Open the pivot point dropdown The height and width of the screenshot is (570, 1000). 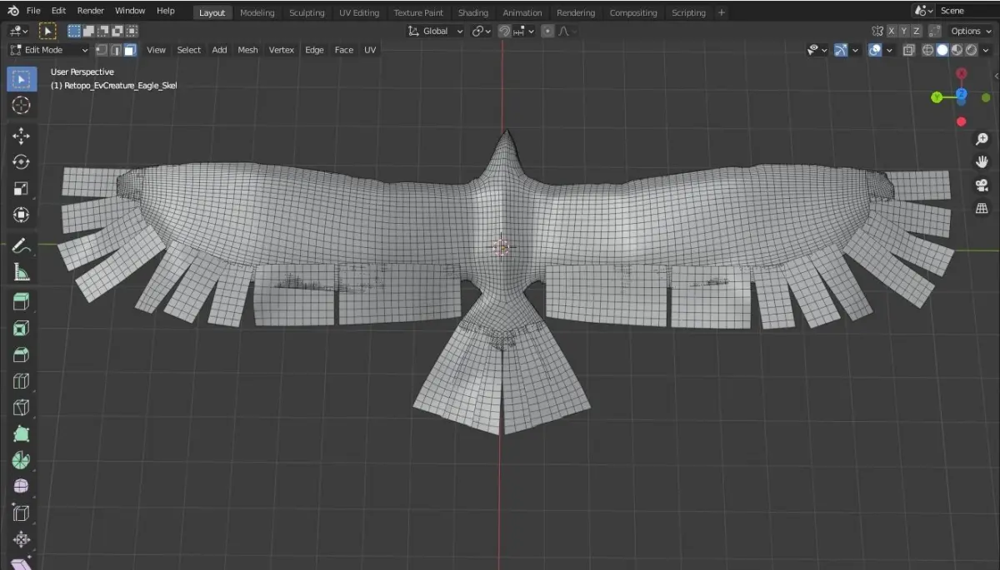coord(482,31)
